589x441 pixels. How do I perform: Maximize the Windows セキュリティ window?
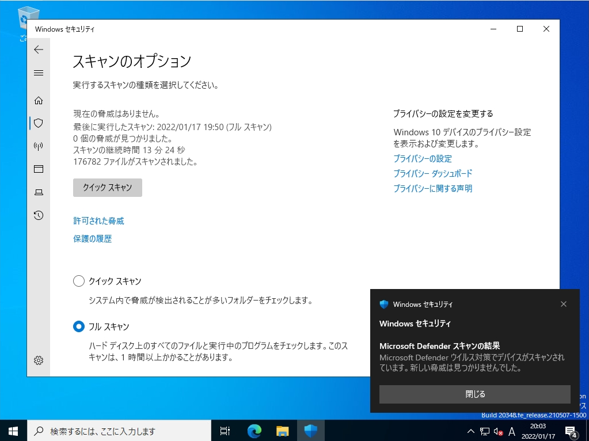point(520,29)
